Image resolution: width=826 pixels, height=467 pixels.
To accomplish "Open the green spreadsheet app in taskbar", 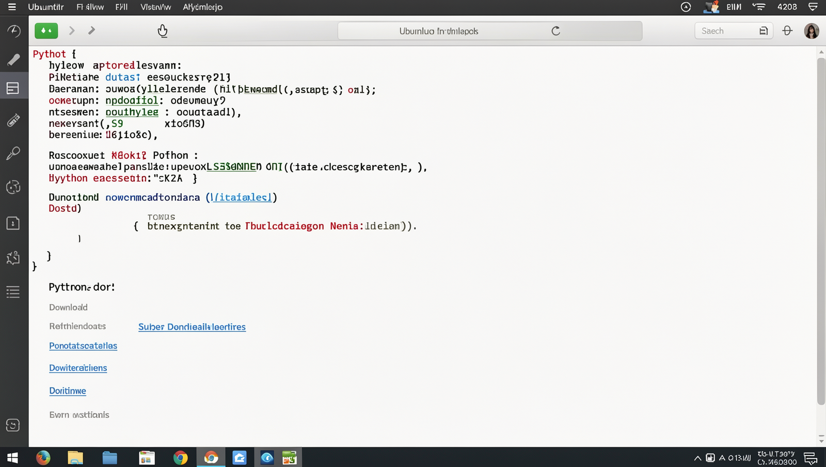I will [x=290, y=458].
